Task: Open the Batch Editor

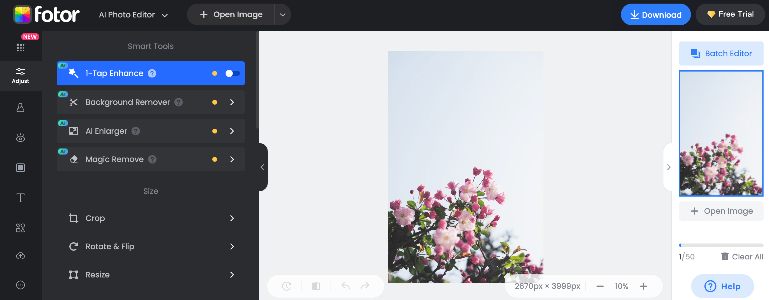Action: (721, 53)
